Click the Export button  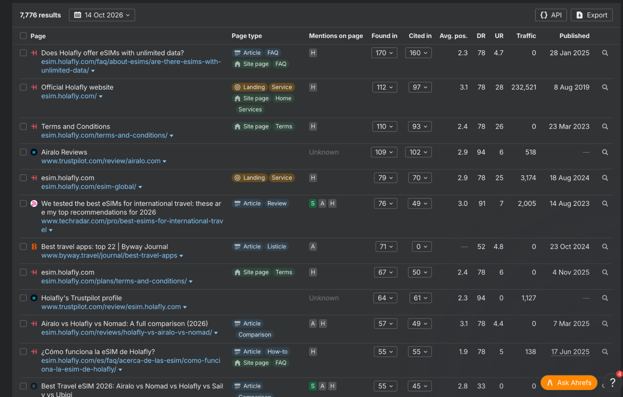tap(592, 15)
